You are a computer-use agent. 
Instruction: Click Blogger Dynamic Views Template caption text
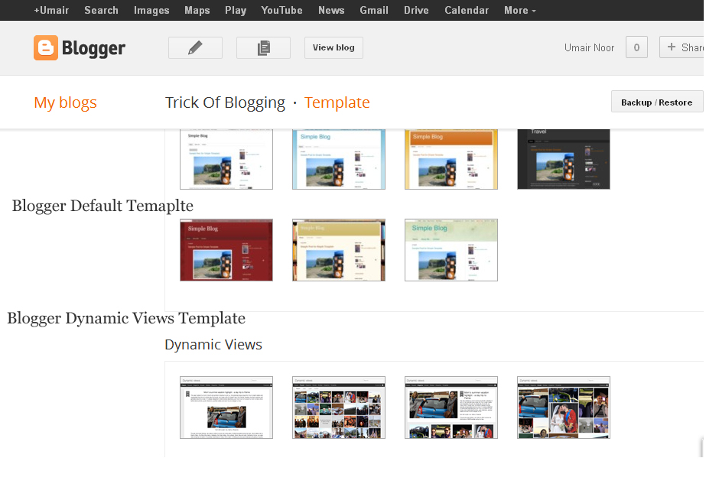(x=126, y=318)
